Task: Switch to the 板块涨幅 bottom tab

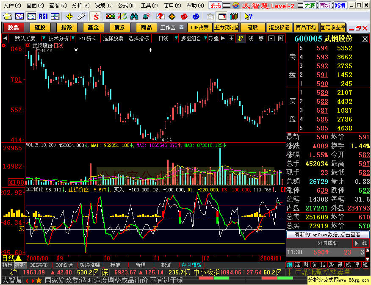Action: click(90, 265)
